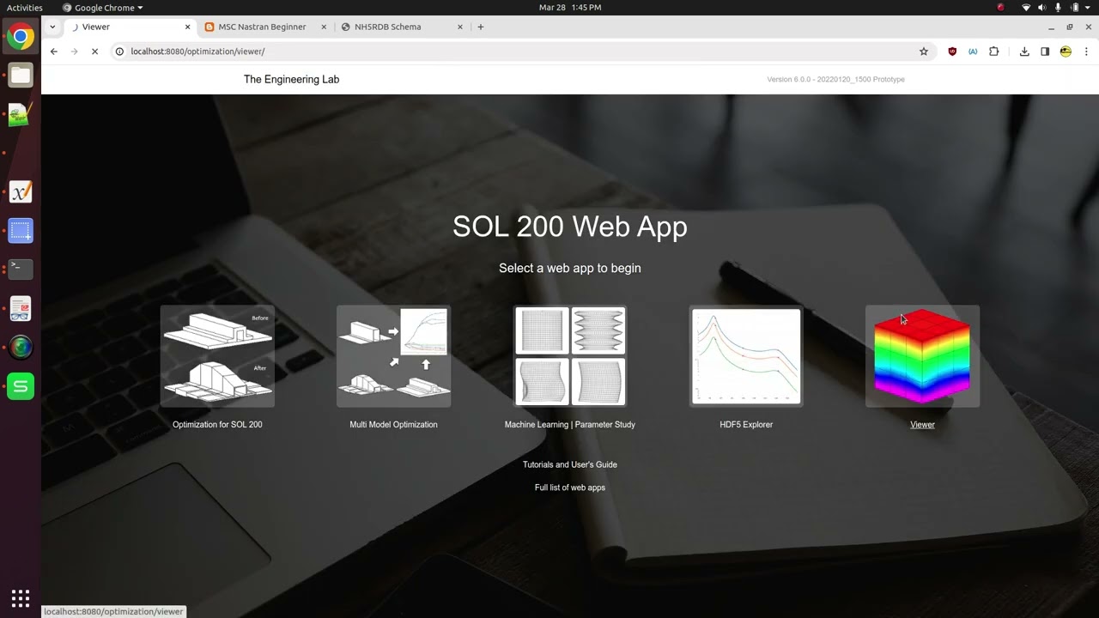Click 'Machine Learning | Parameter Study' label
1099x618 pixels.
click(x=570, y=425)
